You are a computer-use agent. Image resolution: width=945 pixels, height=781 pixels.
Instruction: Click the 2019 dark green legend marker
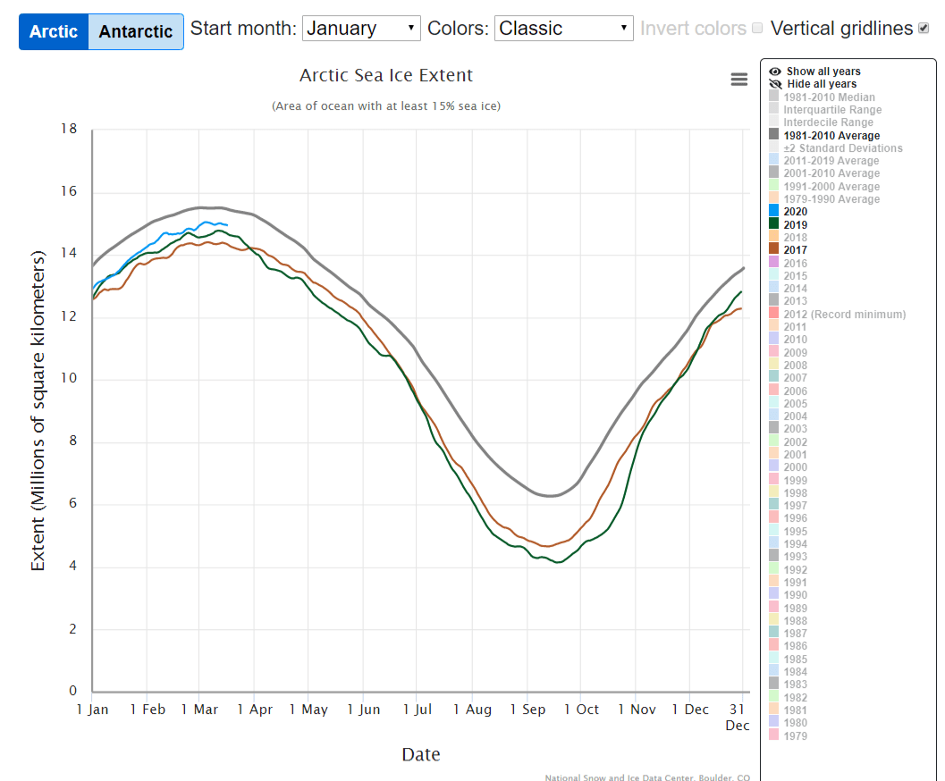pyautogui.click(x=773, y=224)
